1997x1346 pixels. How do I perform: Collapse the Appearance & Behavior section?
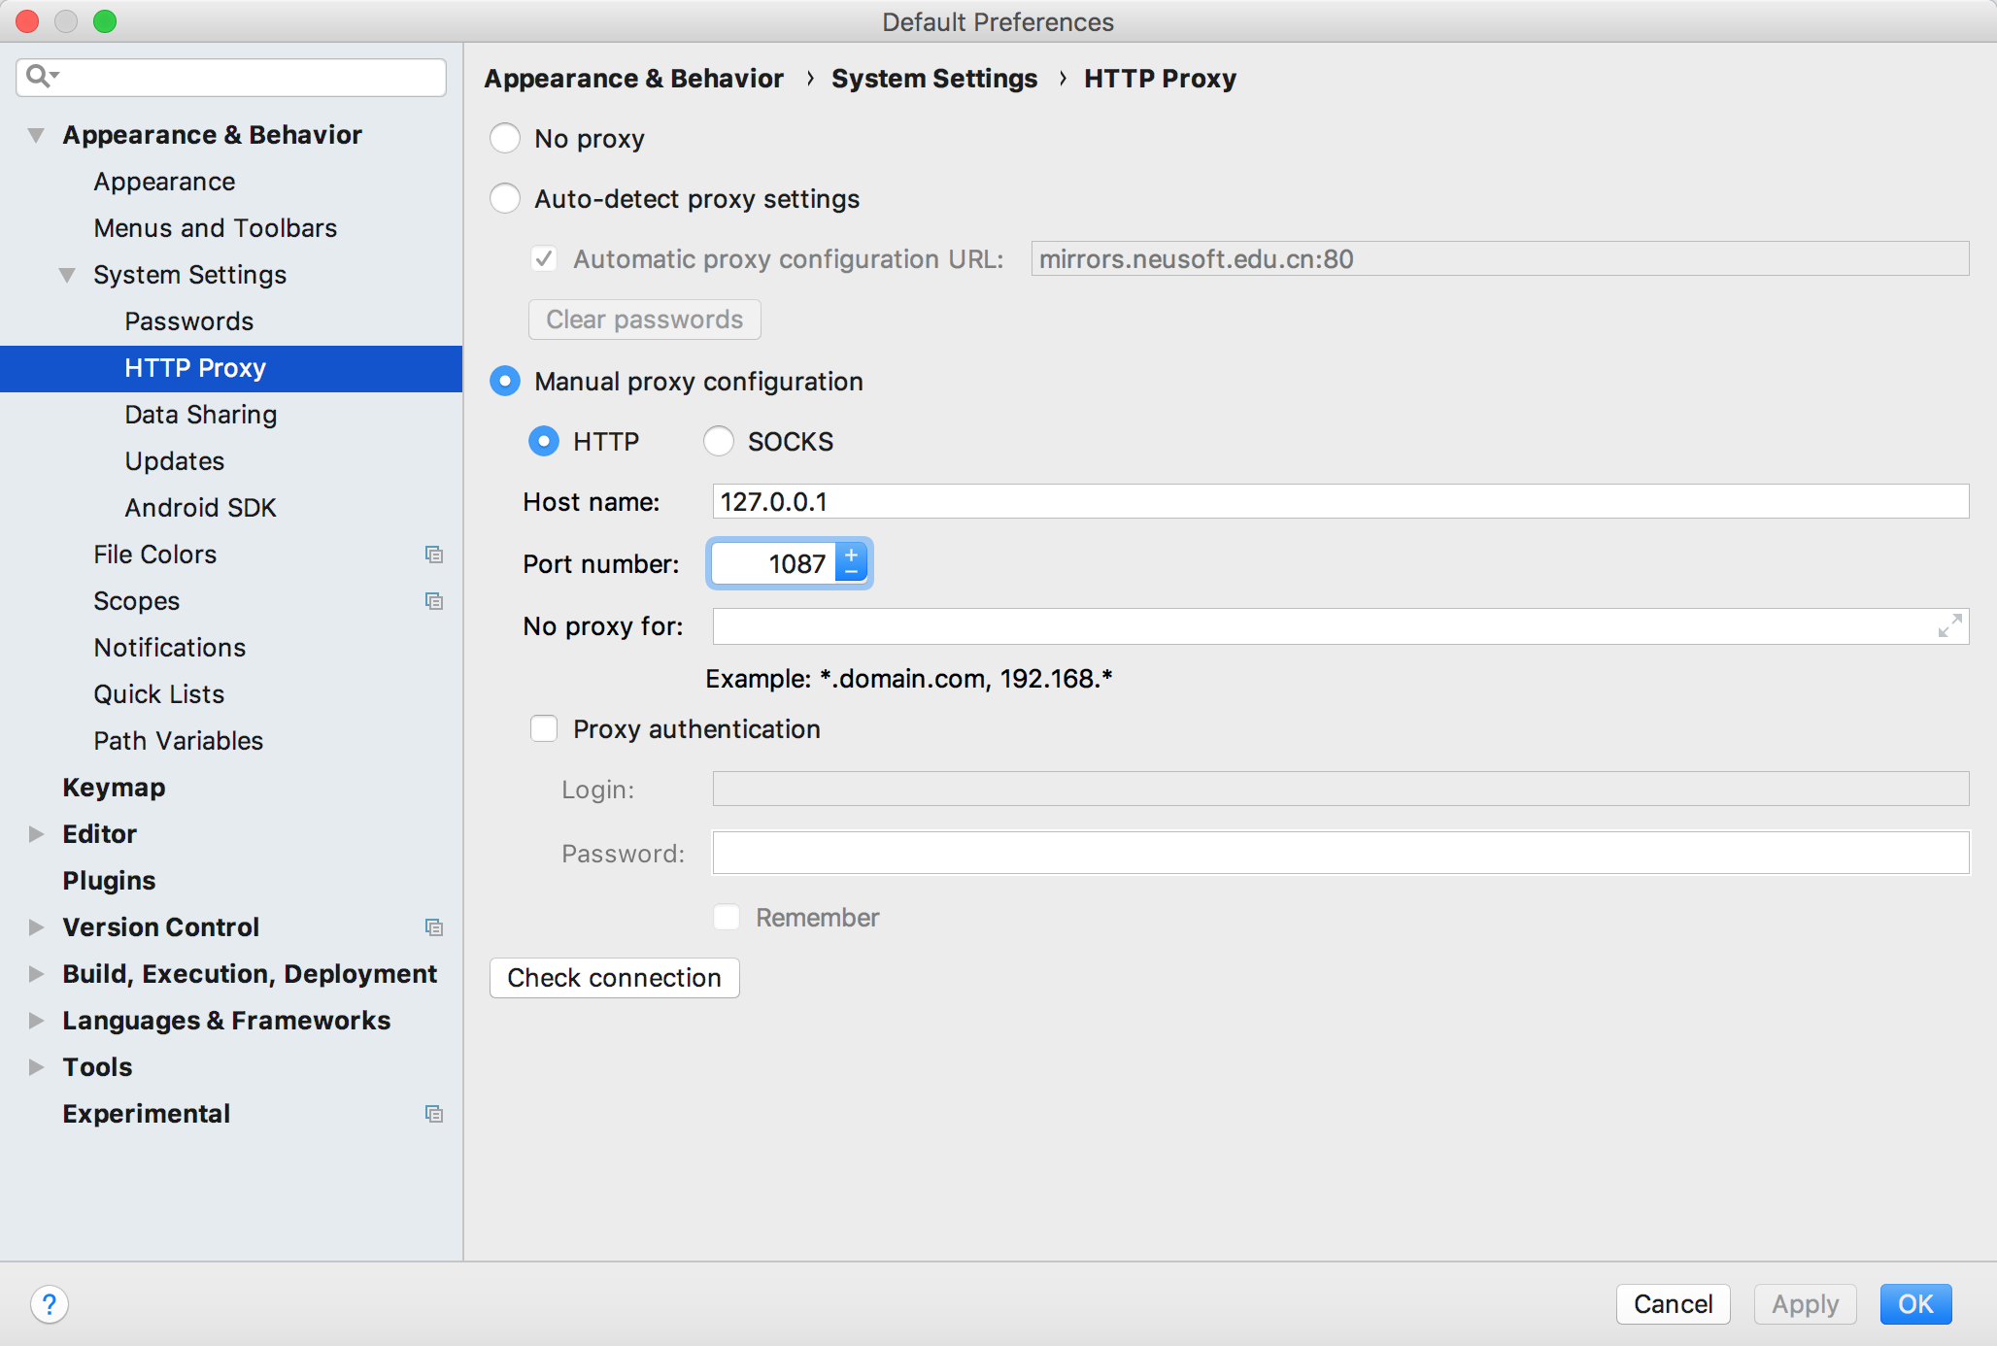tap(36, 135)
